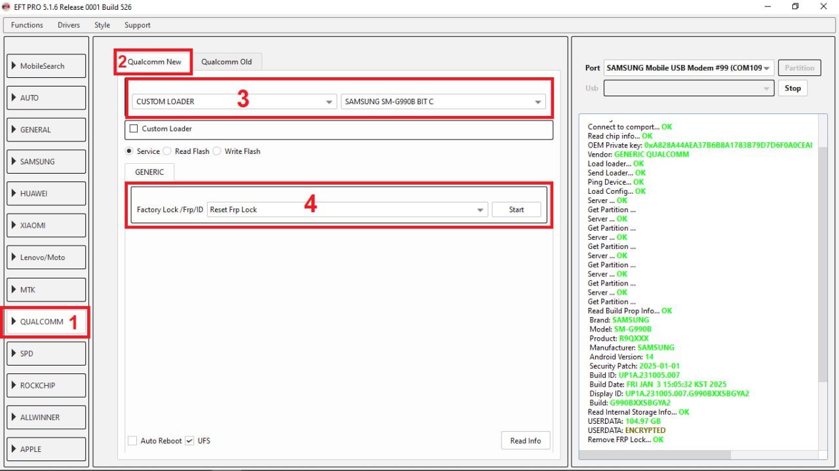The image size is (839, 471).
Task: Select the HUAWEI sidebar section
Action: (x=47, y=194)
